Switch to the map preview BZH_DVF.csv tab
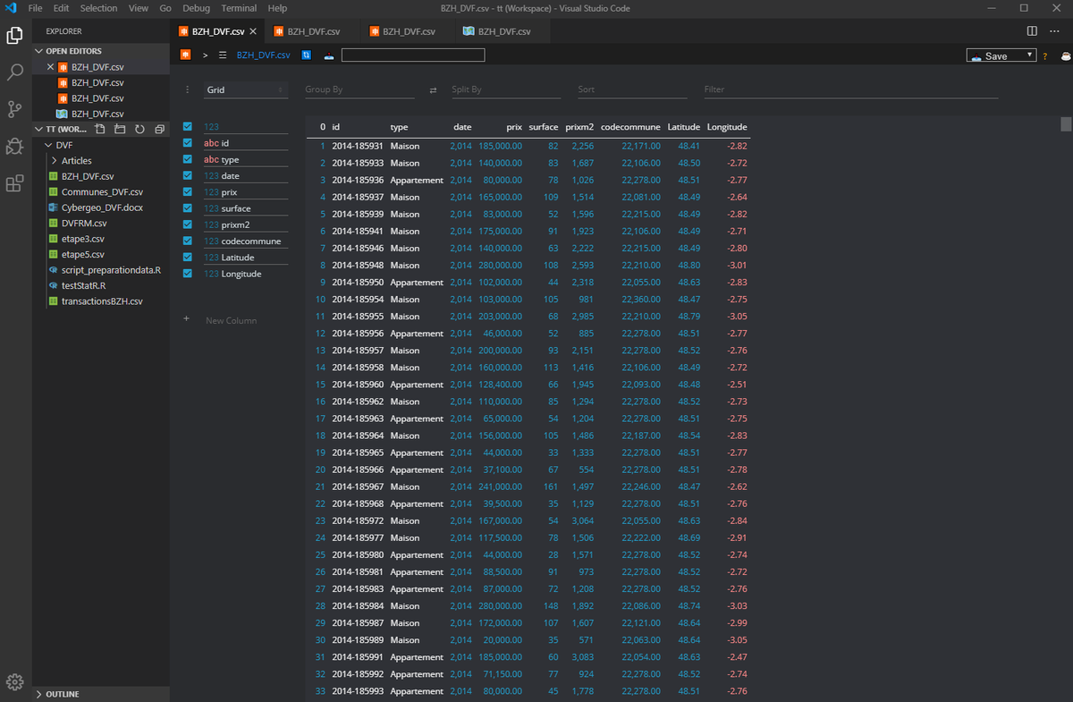Image resolution: width=1073 pixels, height=702 pixels. (x=503, y=31)
